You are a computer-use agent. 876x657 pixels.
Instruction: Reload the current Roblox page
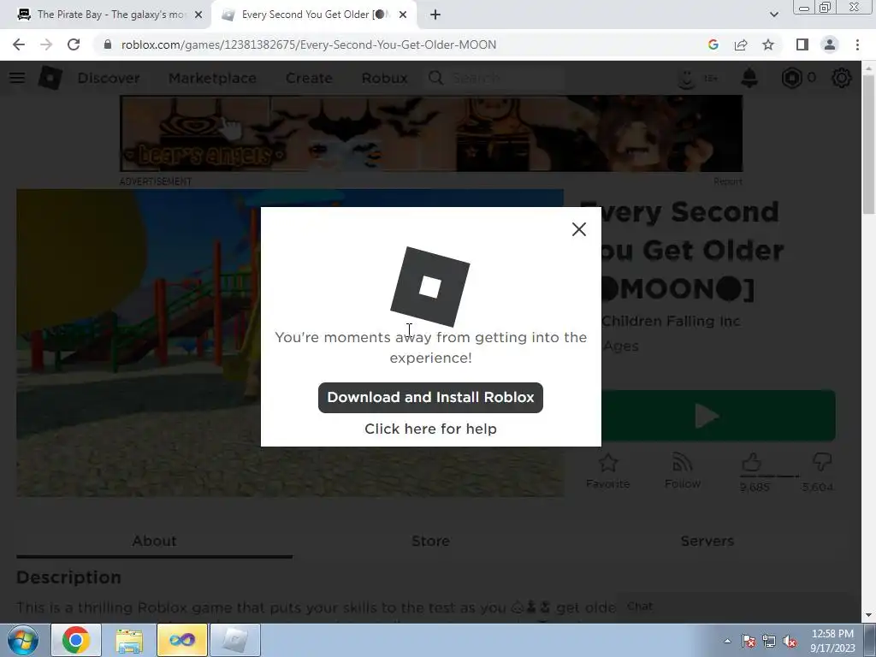click(x=74, y=44)
